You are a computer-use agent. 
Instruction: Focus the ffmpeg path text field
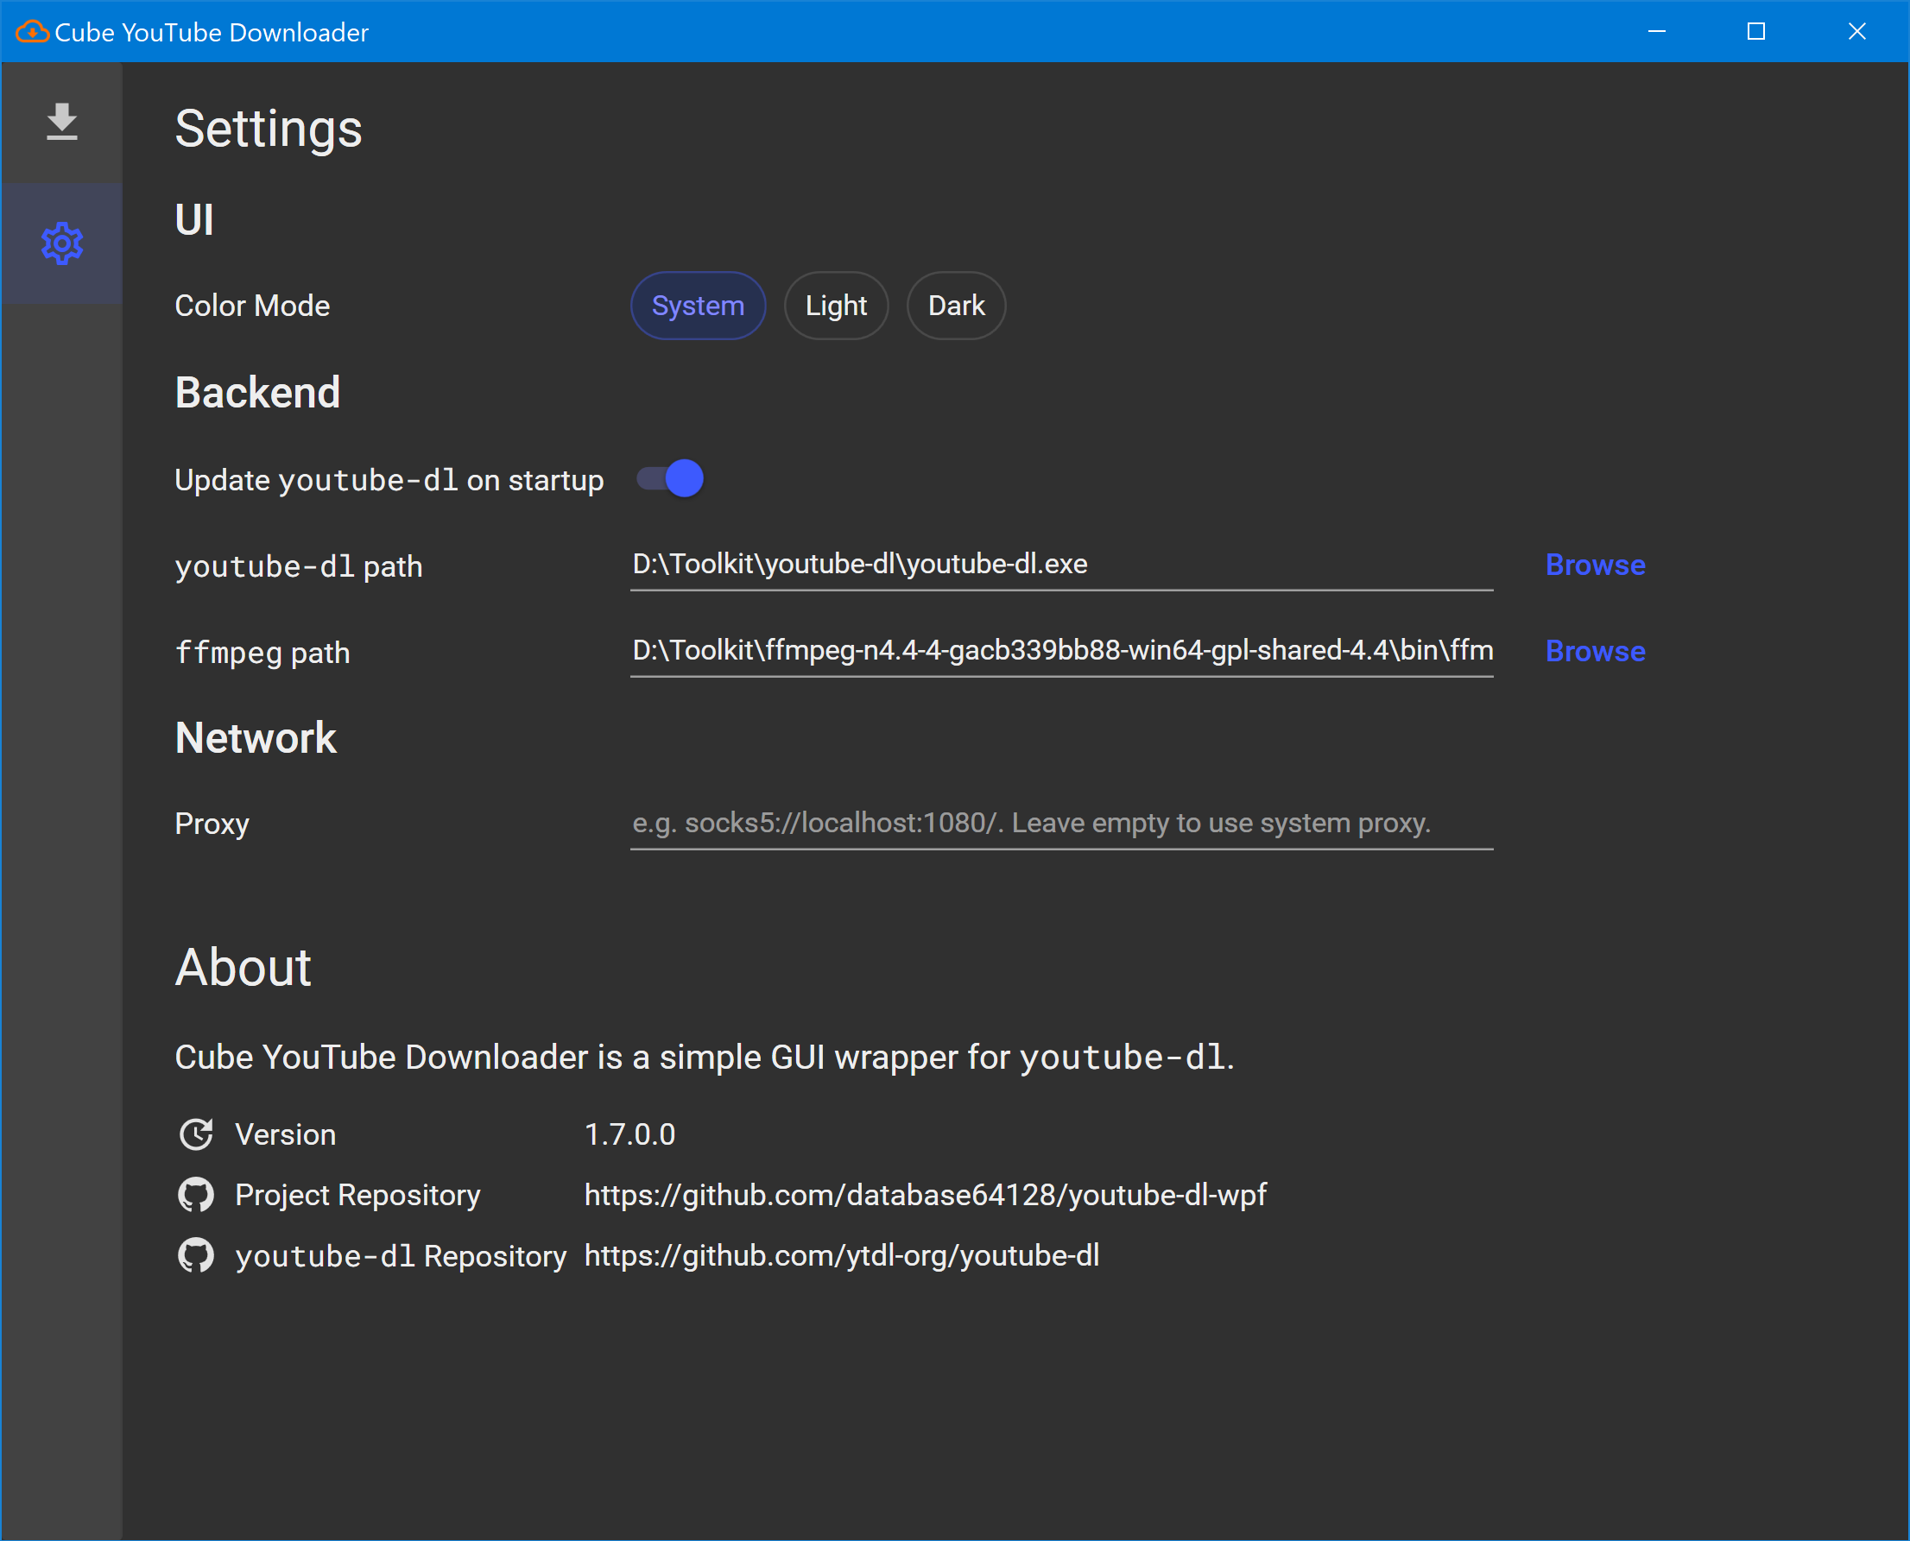[1061, 651]
